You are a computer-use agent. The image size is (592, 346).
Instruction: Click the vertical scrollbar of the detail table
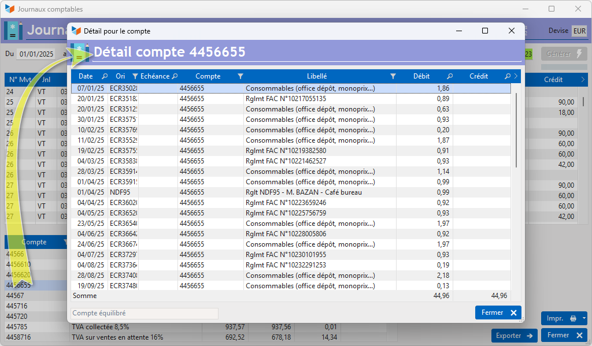coord(516,130)
